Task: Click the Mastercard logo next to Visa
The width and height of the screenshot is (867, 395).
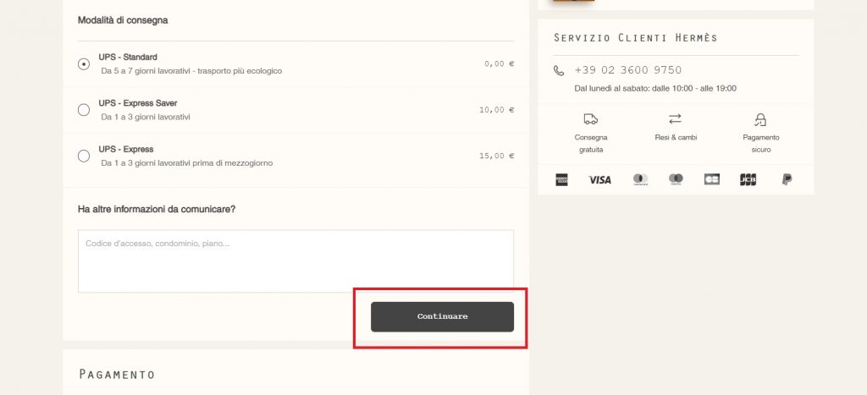Action: point(640,179)
